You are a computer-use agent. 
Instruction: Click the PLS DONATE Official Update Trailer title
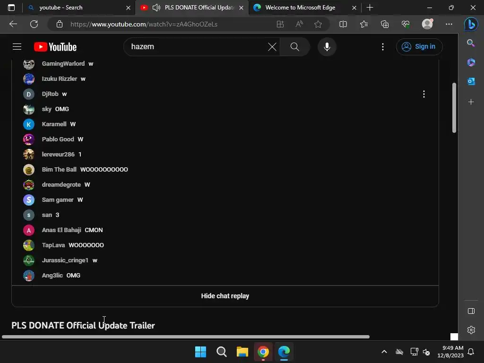pos(83,325)
